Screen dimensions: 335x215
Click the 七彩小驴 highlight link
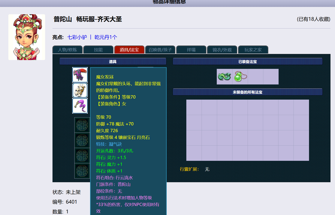(x=77, y=37)
